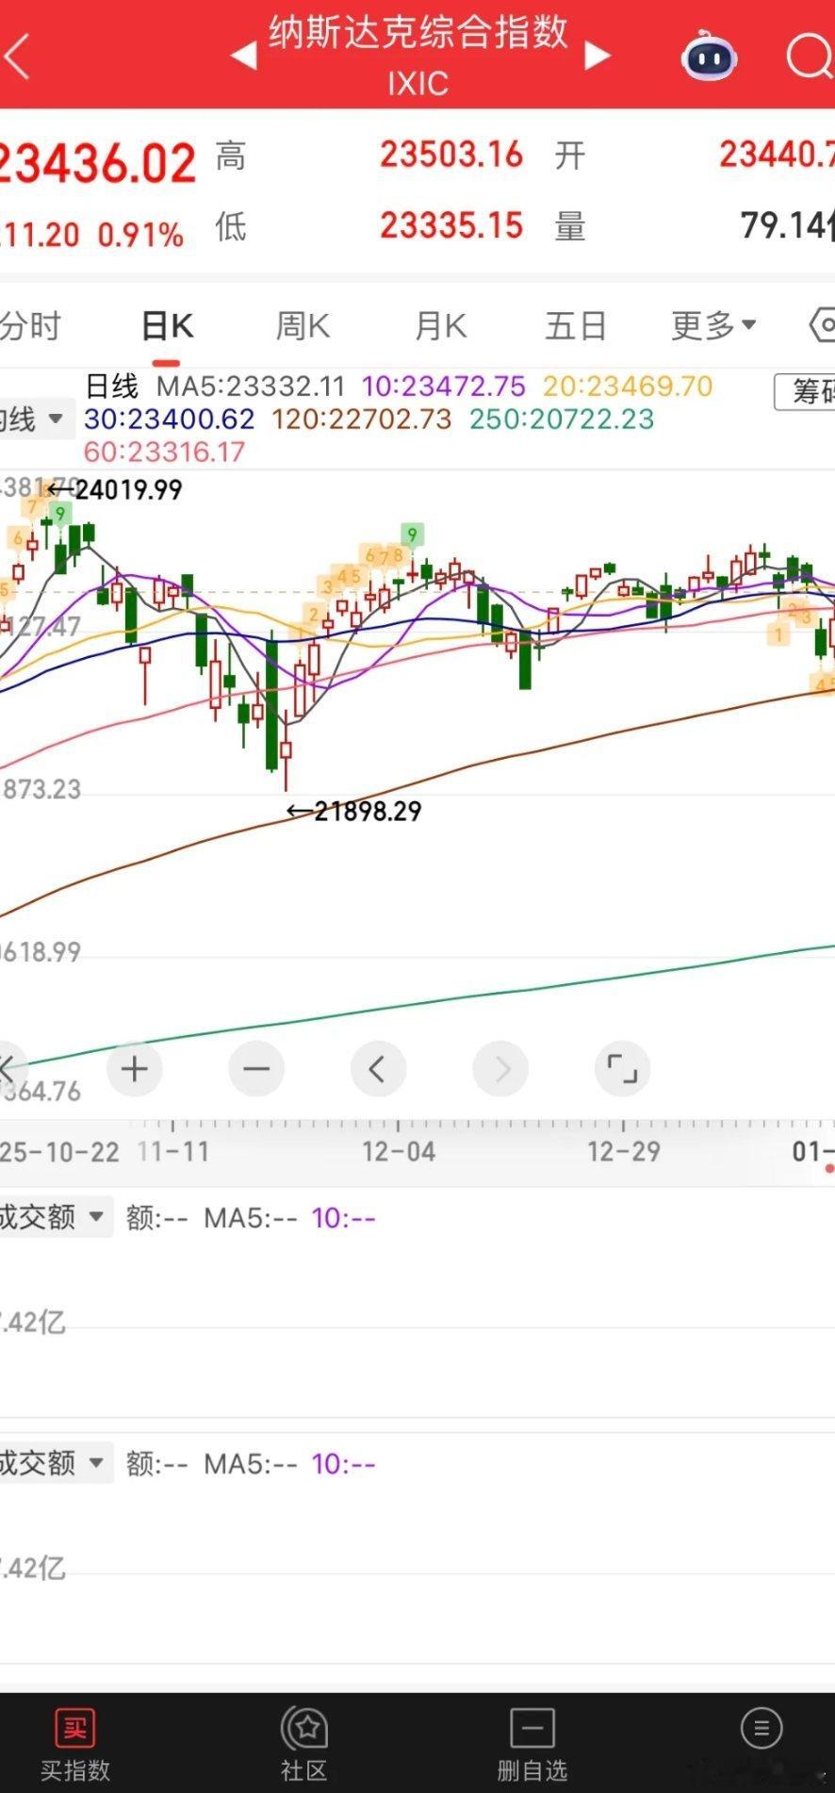
Task: Move chart right with the arrow button
Action: [500, 1069]
